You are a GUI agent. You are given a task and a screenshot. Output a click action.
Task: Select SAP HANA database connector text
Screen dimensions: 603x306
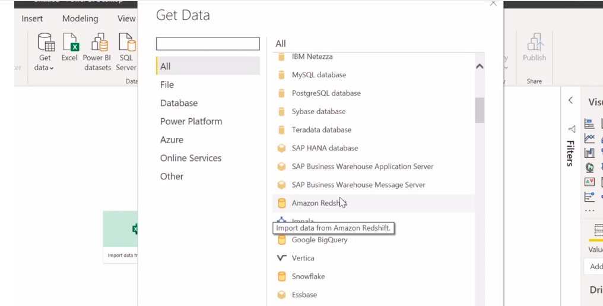point(325,148)
